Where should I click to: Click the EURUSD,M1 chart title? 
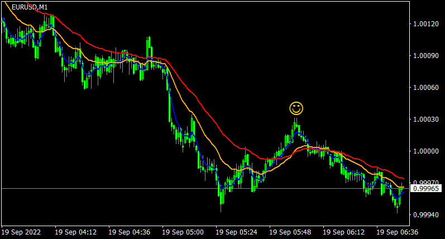[x=30, y=7]
